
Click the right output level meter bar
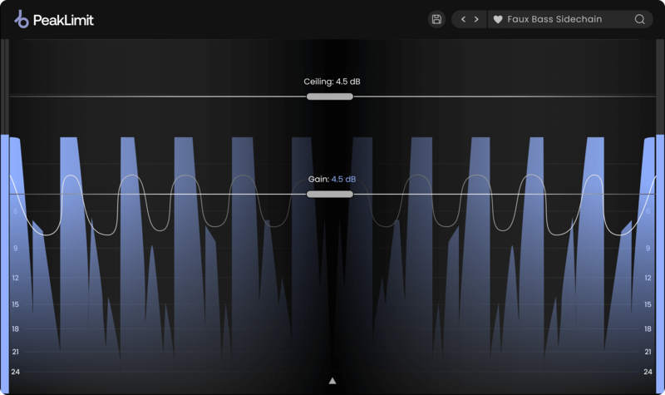[x=660, y=264]
